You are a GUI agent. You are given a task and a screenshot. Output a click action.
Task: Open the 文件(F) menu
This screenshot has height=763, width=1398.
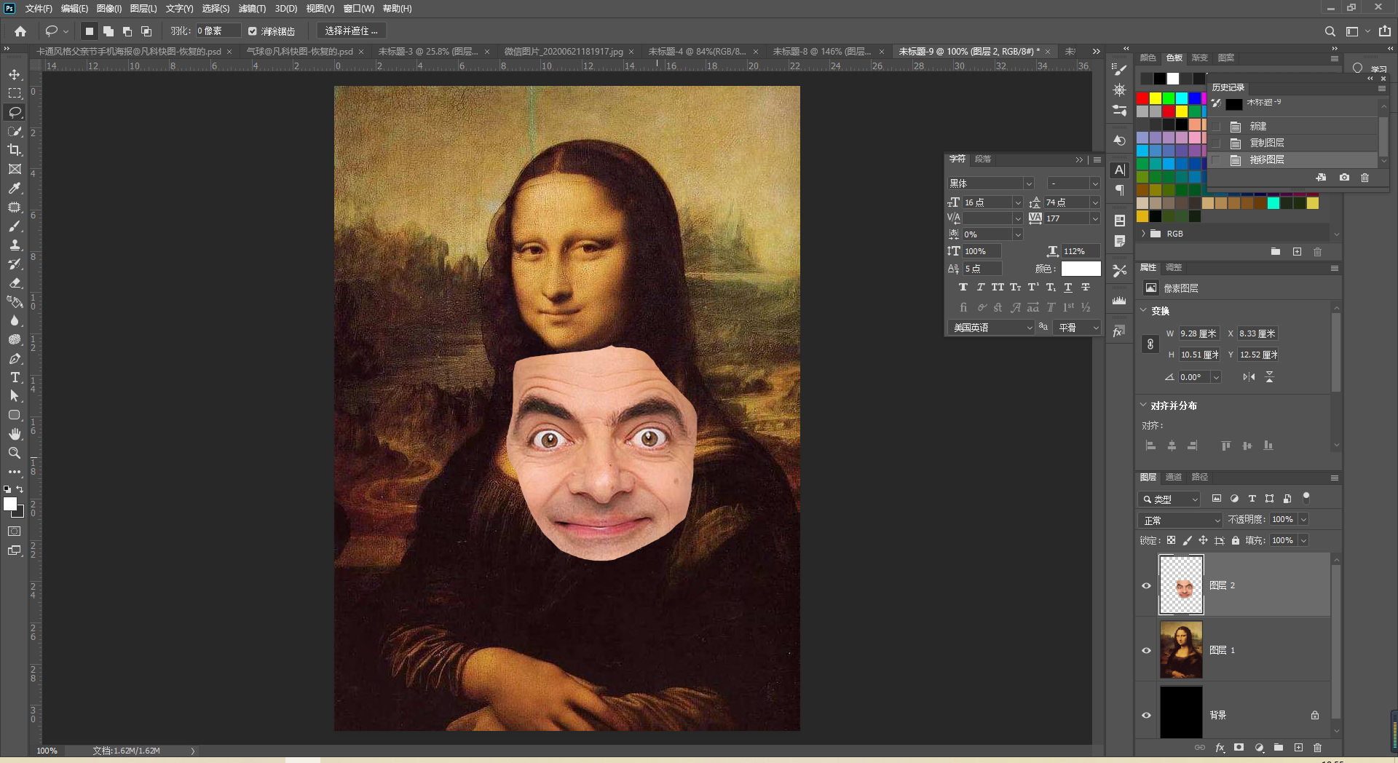(39, 9)
